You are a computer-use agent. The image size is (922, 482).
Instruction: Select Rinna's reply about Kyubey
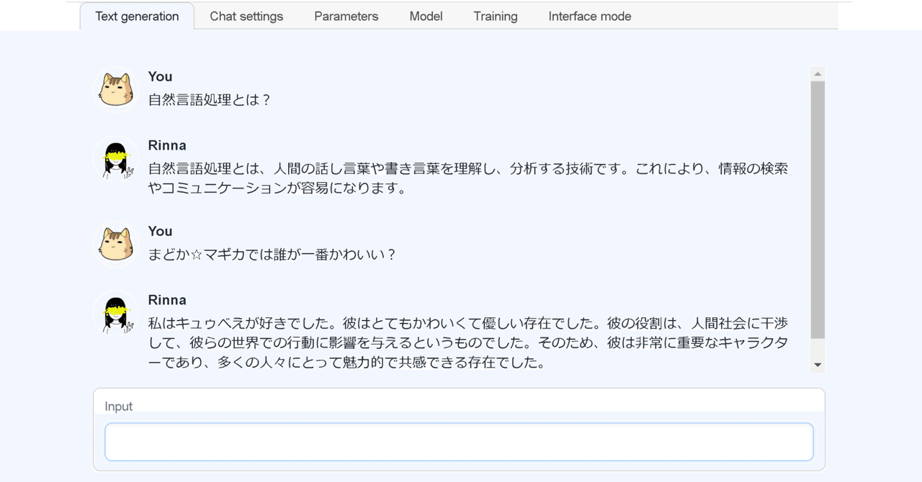tap(468, 342)
